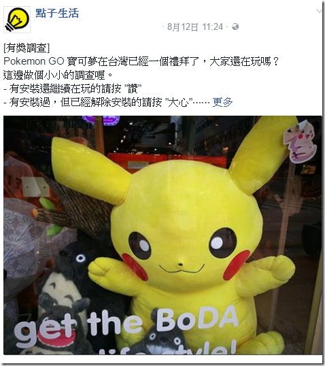Click the globe public privacy icon
This screenshot has width=325, height=366.
coord(235,27)
